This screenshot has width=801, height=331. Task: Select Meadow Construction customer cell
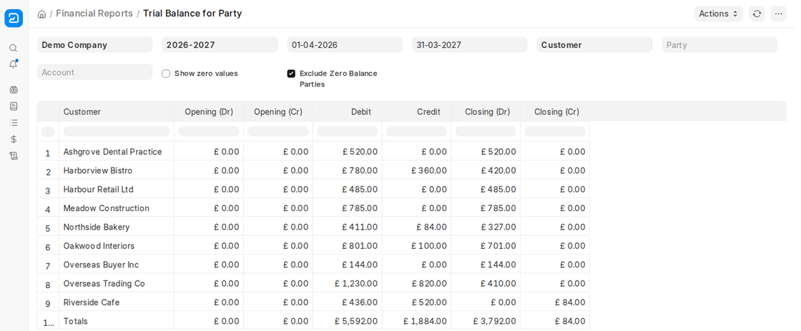click(x=117, y=208)
